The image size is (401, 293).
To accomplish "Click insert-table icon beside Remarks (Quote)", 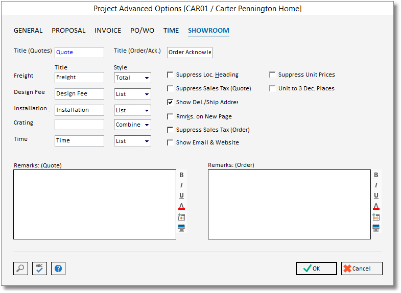I will (x=181, y=217).
